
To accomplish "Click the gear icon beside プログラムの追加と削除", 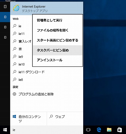I will [14, 94].
